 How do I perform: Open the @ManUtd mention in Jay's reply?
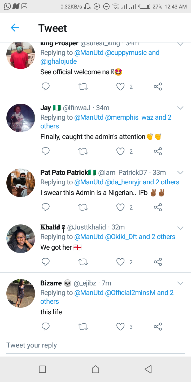coord(89,117)
